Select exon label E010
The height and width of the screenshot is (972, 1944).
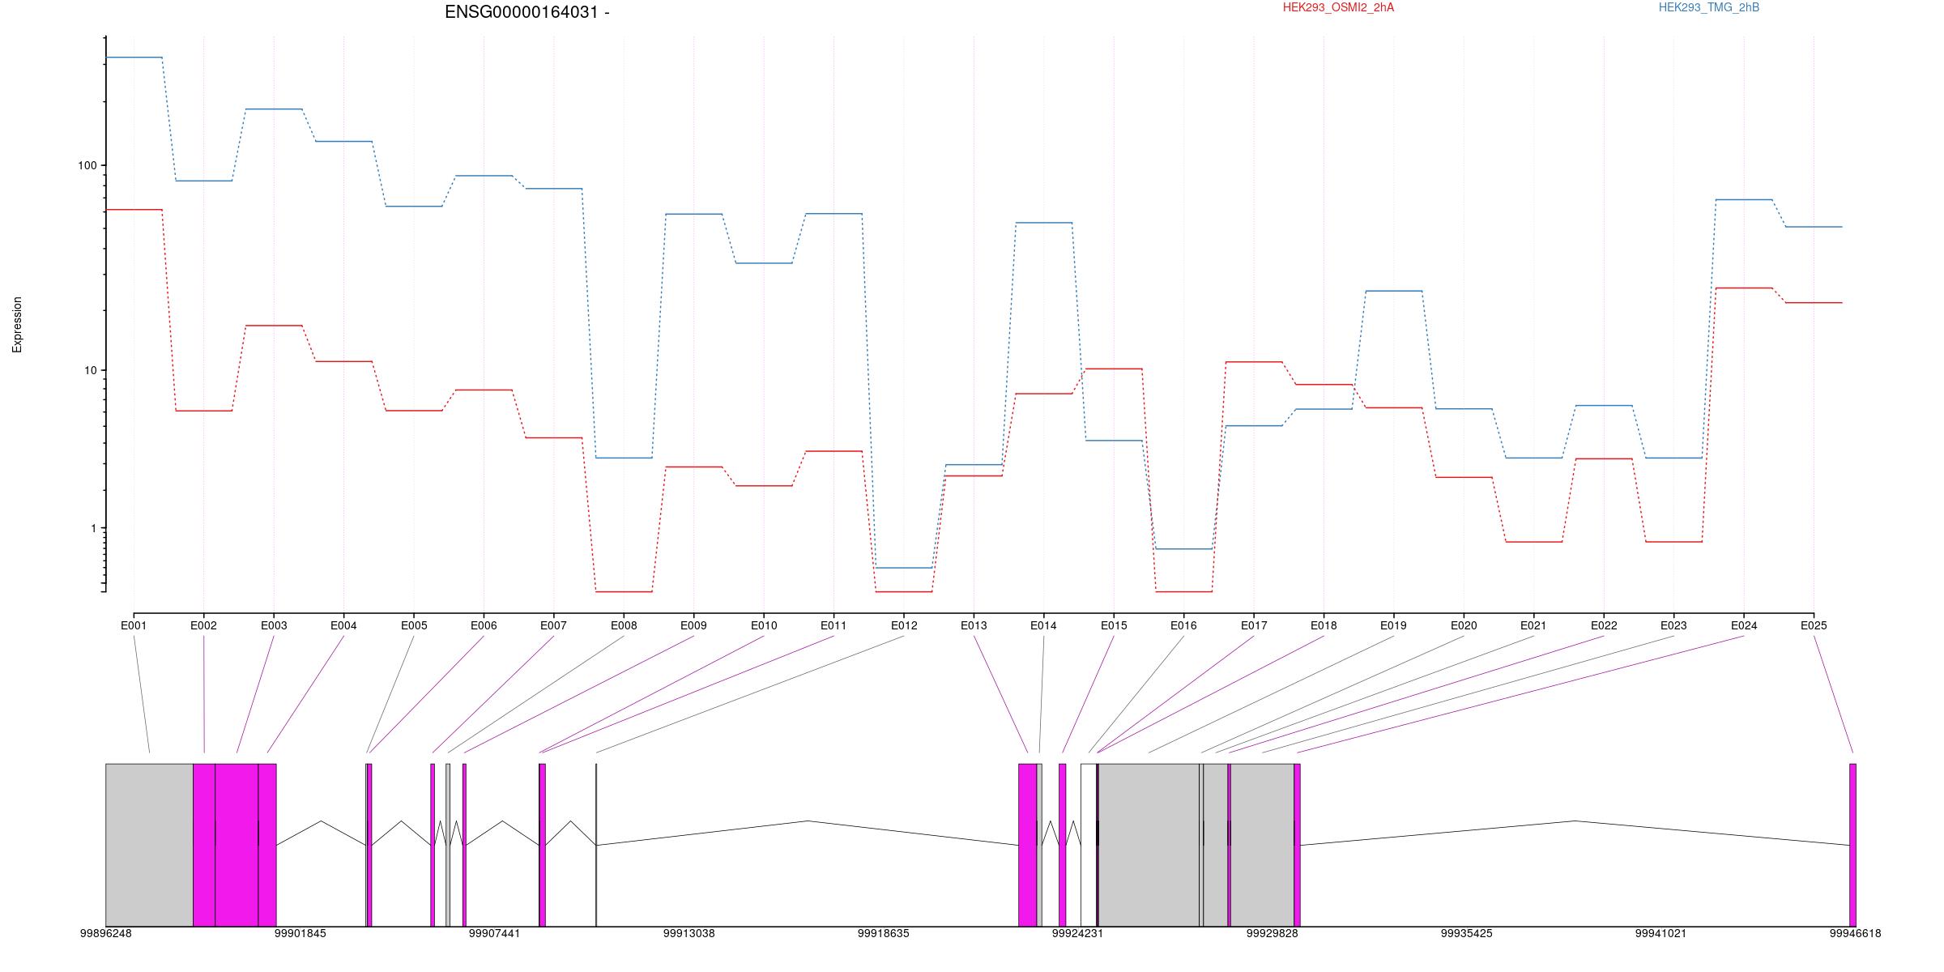764,625
